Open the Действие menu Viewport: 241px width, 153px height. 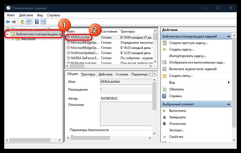[x=26, y=15]
